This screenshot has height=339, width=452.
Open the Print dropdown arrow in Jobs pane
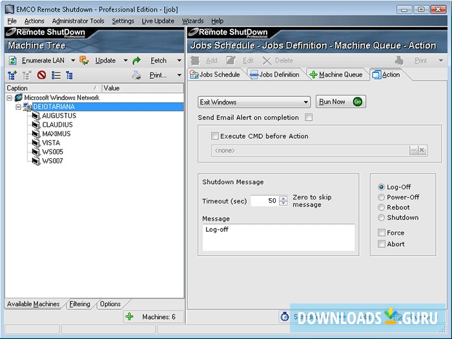(440, 61)
